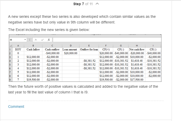Click the CF(+) header cell

click(x=106, y=50)
